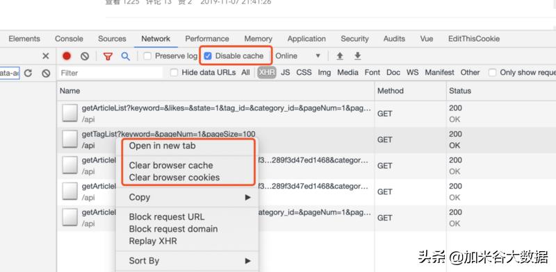Toggle the red filter funnel icon
Image resolution: width=556 pixels, height=272 pixels.
108,56
